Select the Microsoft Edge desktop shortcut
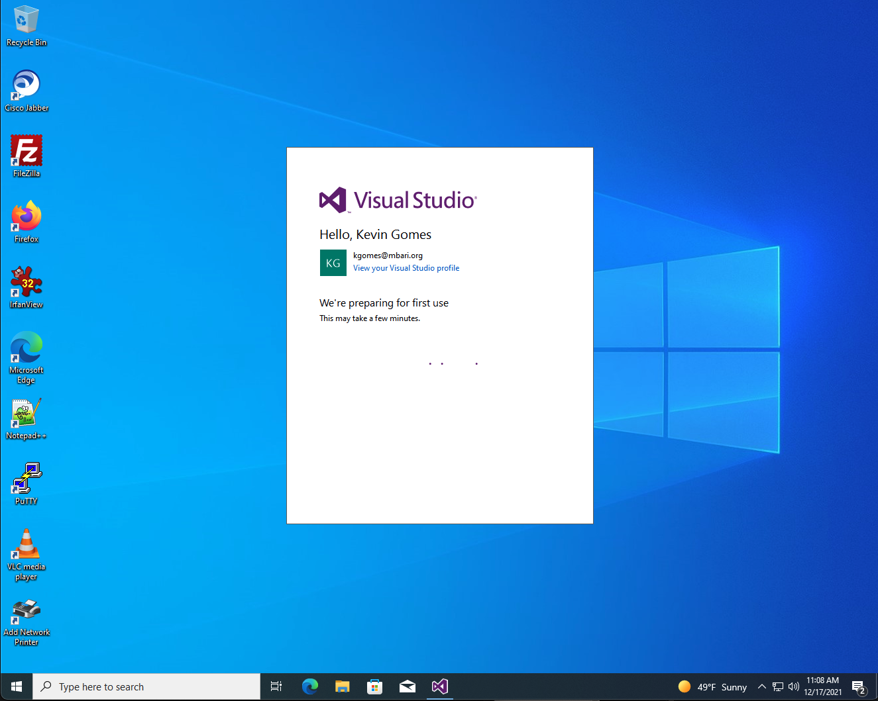 [x=27, y=357]
